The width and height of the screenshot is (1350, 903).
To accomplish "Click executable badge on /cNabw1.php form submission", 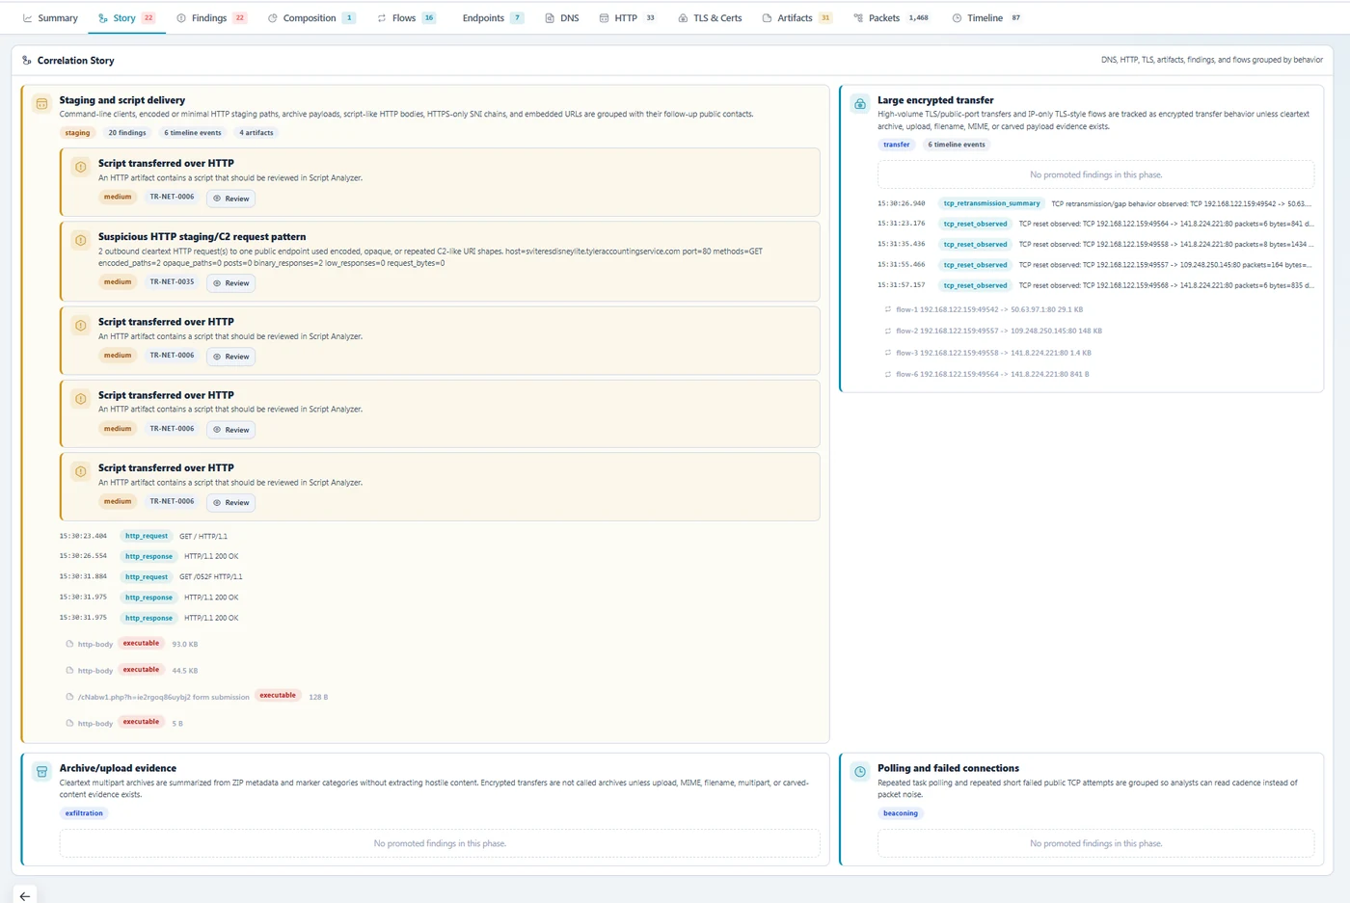I will click(278, 695).
